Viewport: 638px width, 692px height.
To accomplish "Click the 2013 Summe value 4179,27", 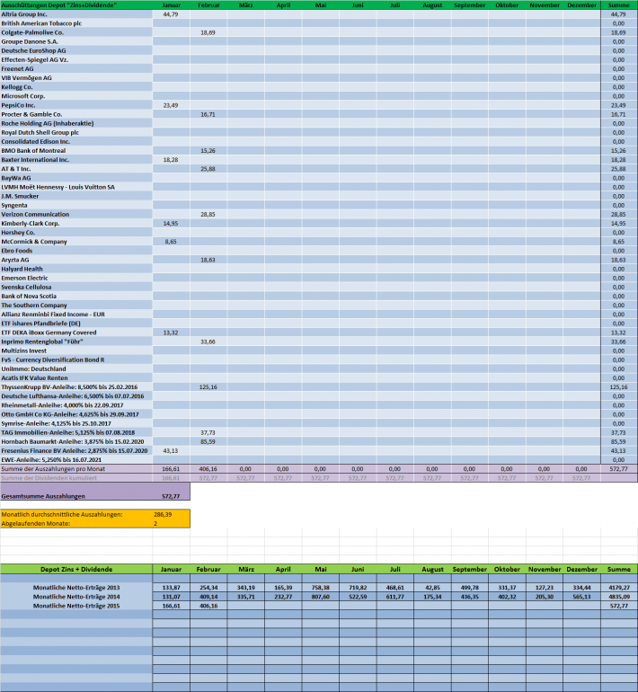I will [x=618, y=588].
